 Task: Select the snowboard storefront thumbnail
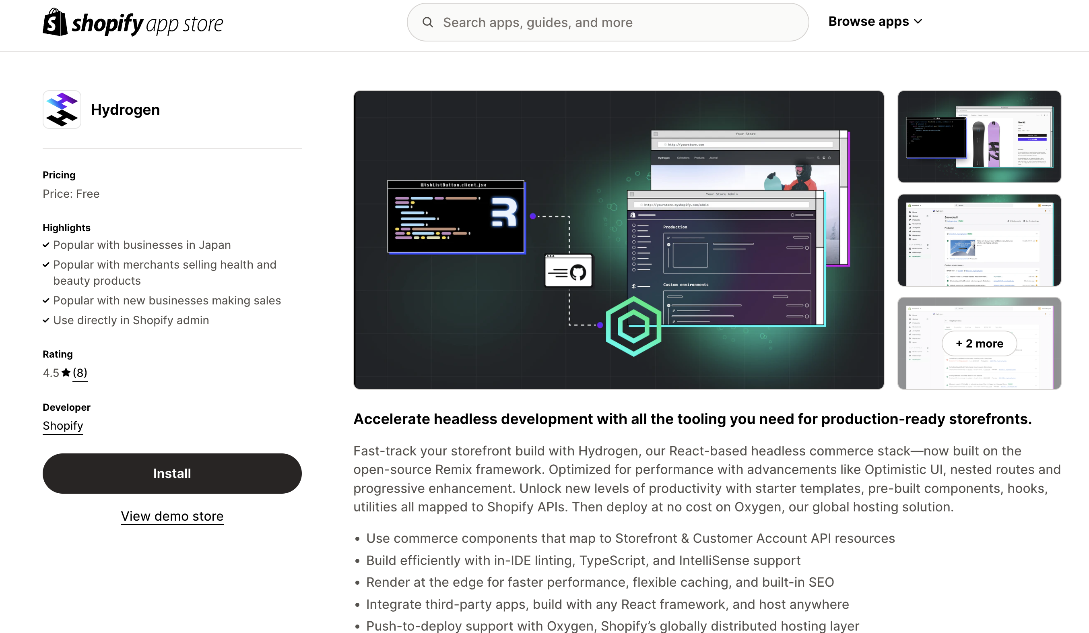coord(979,136)
